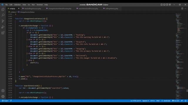Viewport: 188px width, 105px height.
Task: Click r.onreadystatechange on line 1147
Action: coord(28,26)
